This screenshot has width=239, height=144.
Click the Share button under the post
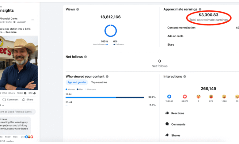click(28, 100)
